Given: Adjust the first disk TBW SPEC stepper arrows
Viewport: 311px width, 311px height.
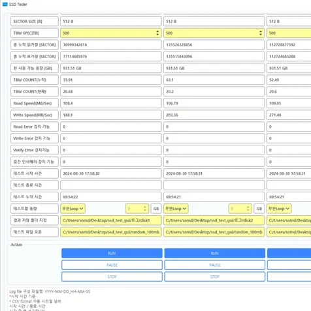Looking at the screenshot, I should (x=157, y=33).
